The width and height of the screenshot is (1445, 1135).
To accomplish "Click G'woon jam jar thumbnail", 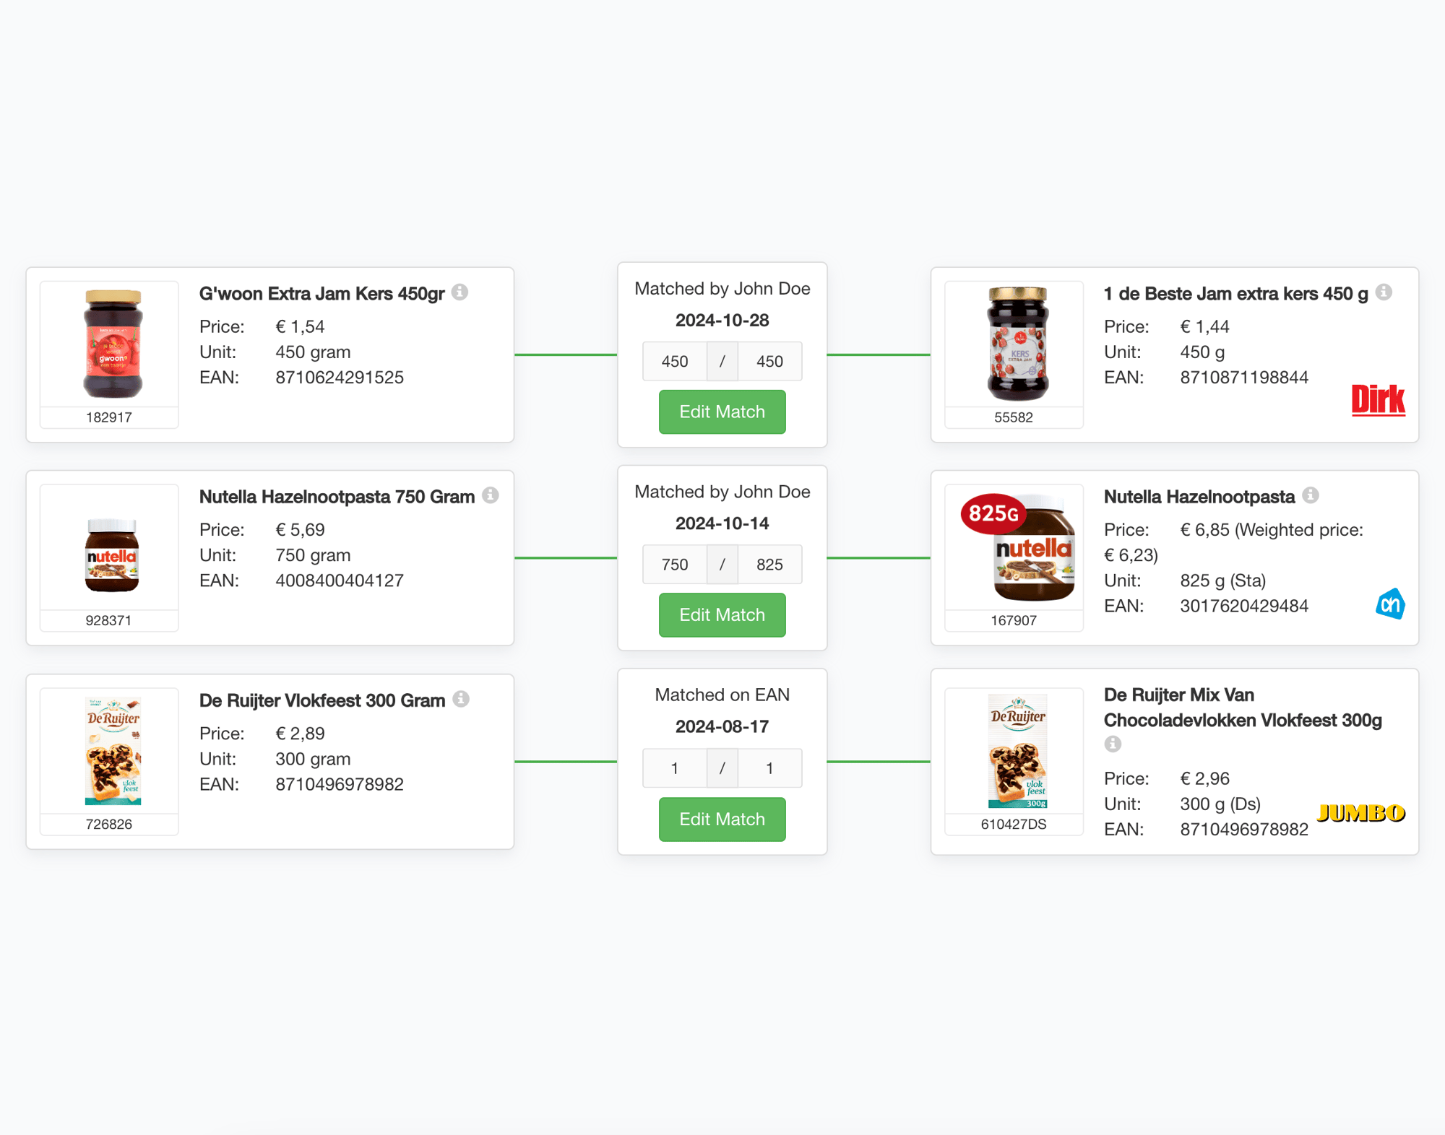I will 112,344.
